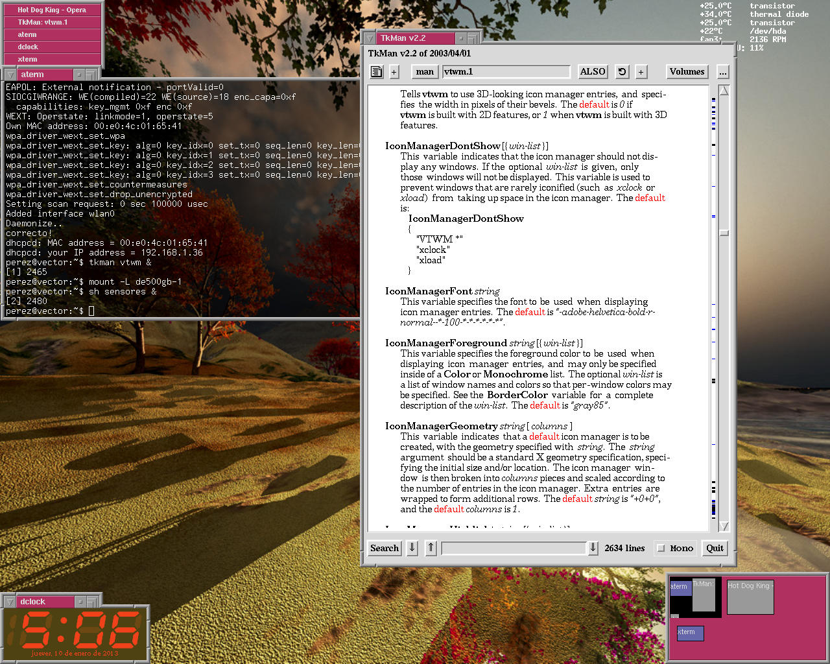Click the scrollbar up arrow in TkMan
The width and height of the screenshot is (830, 664).
[x=724, y=90]
